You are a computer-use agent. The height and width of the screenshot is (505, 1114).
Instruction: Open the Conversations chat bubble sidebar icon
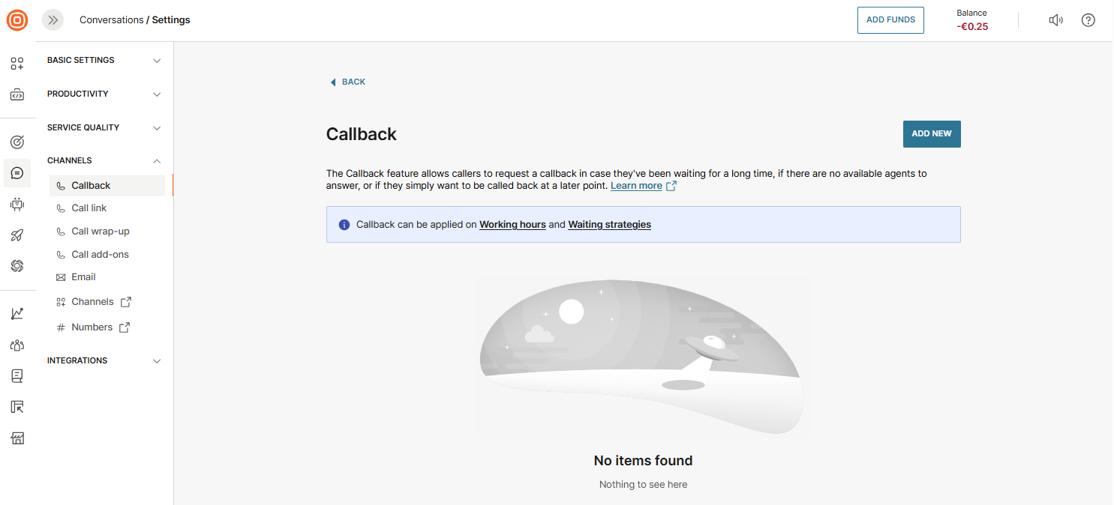[x=17, y=173]
